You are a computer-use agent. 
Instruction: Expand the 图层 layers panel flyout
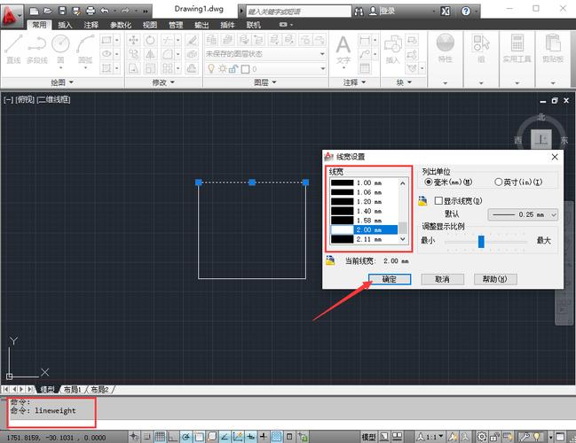click(265, 82)
